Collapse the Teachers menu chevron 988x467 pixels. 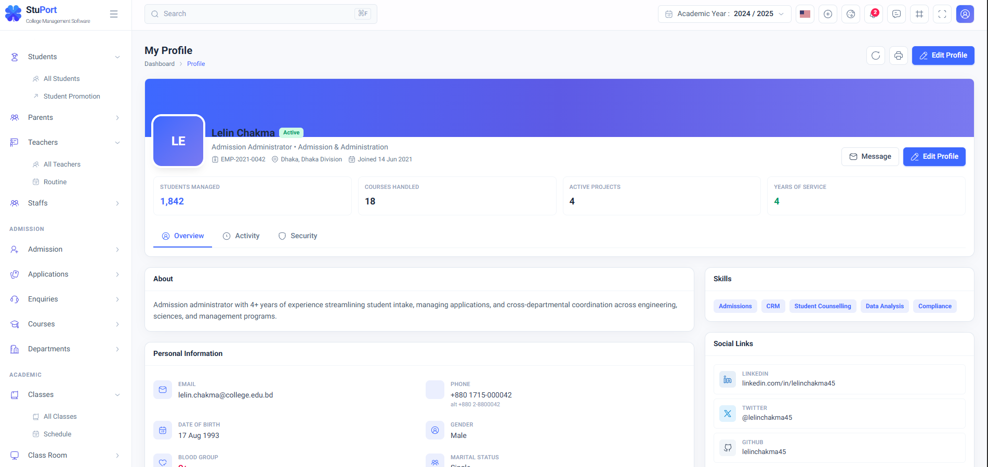click(117, 143)
